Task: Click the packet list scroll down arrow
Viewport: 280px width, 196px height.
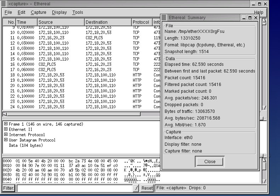Action: [264, 108]
